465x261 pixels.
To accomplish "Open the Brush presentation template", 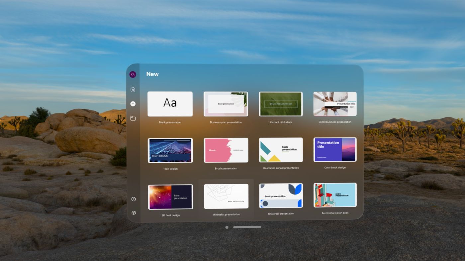I will point(226,150).
